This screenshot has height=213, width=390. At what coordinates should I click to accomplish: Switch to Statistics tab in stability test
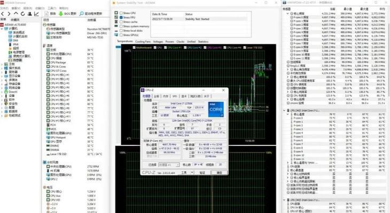[203, 42]
